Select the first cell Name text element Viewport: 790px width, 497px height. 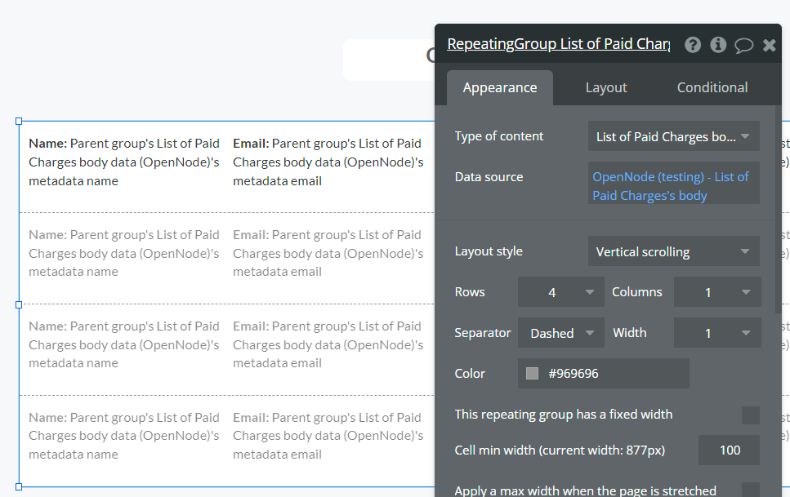tap(124, 162)
